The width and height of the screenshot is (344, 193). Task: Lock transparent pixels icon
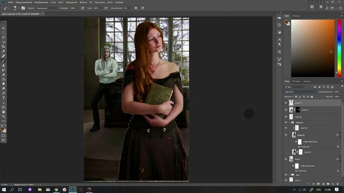point(296,96)
